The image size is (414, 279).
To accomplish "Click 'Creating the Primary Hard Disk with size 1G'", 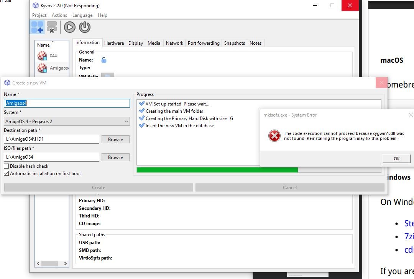I will pos(186,118).
